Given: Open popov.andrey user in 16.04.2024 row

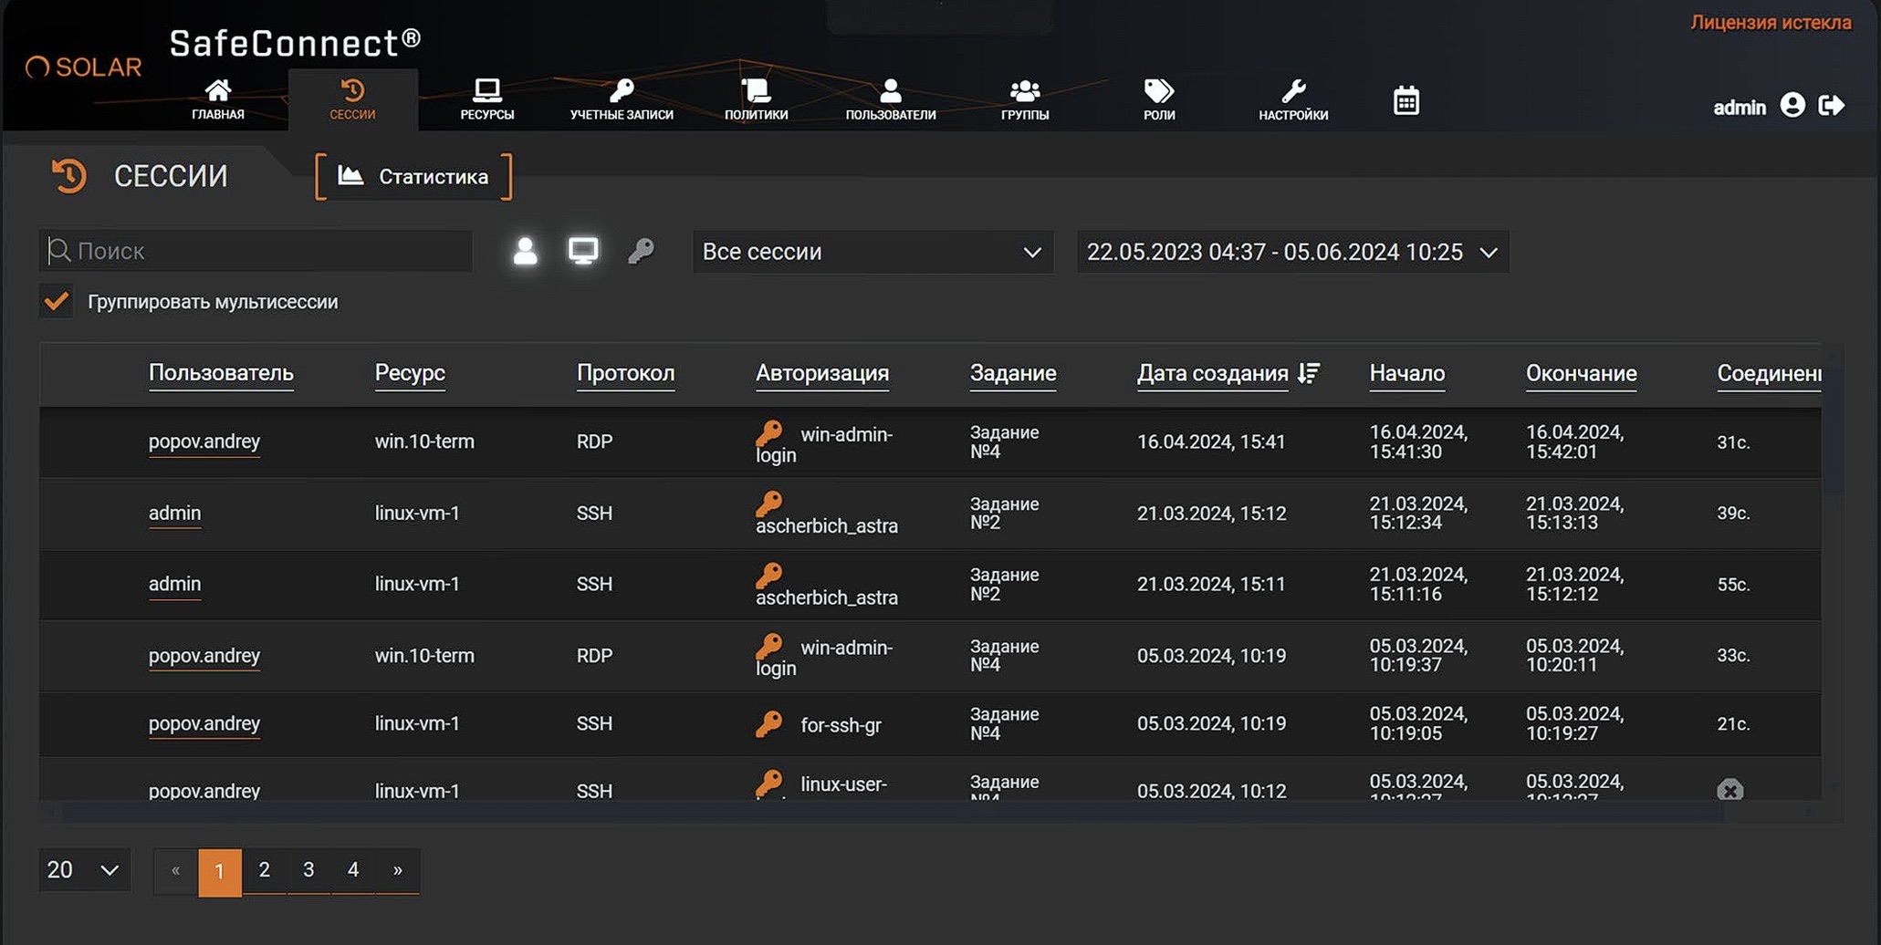Looking at the screenshot, I should [x=204, y=441].
